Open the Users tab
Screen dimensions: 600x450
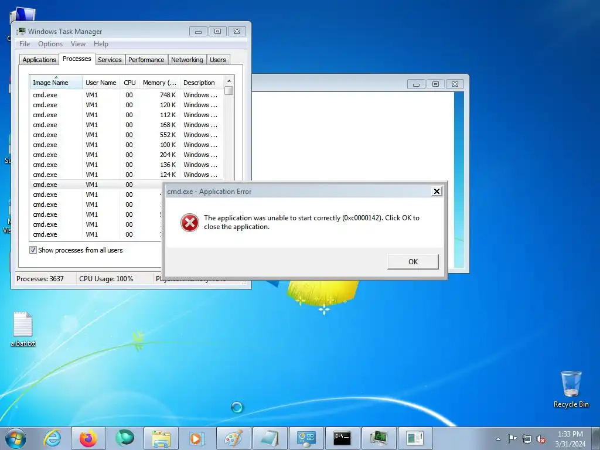(x=218, y=60)
